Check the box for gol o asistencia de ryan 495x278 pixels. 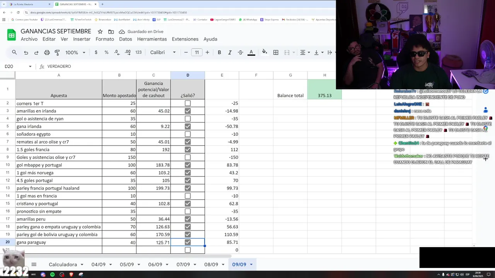(x=188, y=119)
